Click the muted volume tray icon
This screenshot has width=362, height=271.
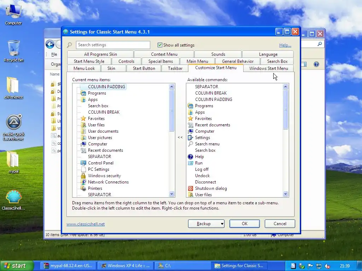[x=327, y=266]
